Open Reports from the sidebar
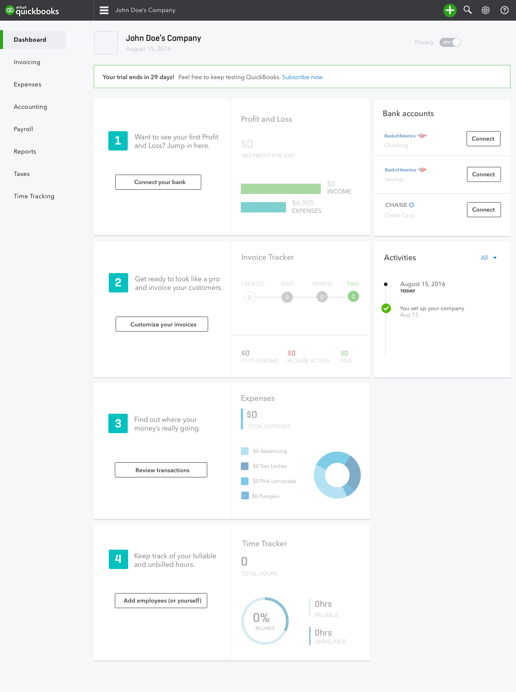 (x=25, y=152)
